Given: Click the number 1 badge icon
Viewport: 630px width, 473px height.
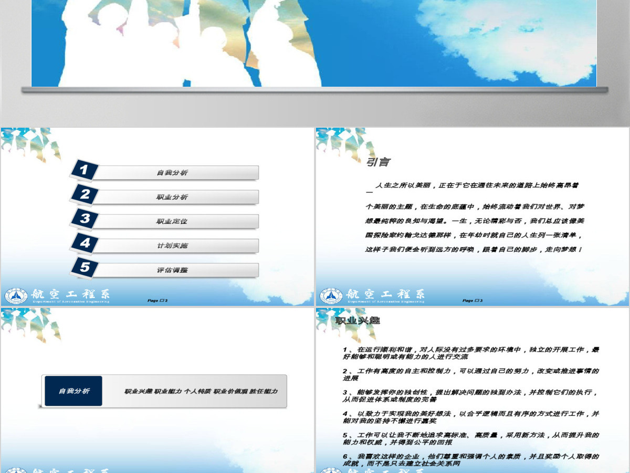Looking at the screenshot, I should coord(85,170).
